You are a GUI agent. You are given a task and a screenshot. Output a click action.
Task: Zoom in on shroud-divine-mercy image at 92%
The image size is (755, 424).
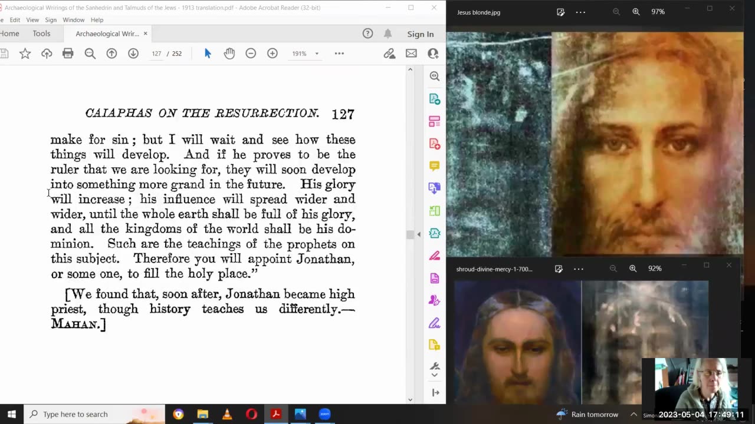pos(633,269)
